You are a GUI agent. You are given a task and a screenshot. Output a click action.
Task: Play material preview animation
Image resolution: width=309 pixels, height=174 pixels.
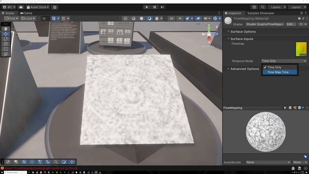point(285,108)
